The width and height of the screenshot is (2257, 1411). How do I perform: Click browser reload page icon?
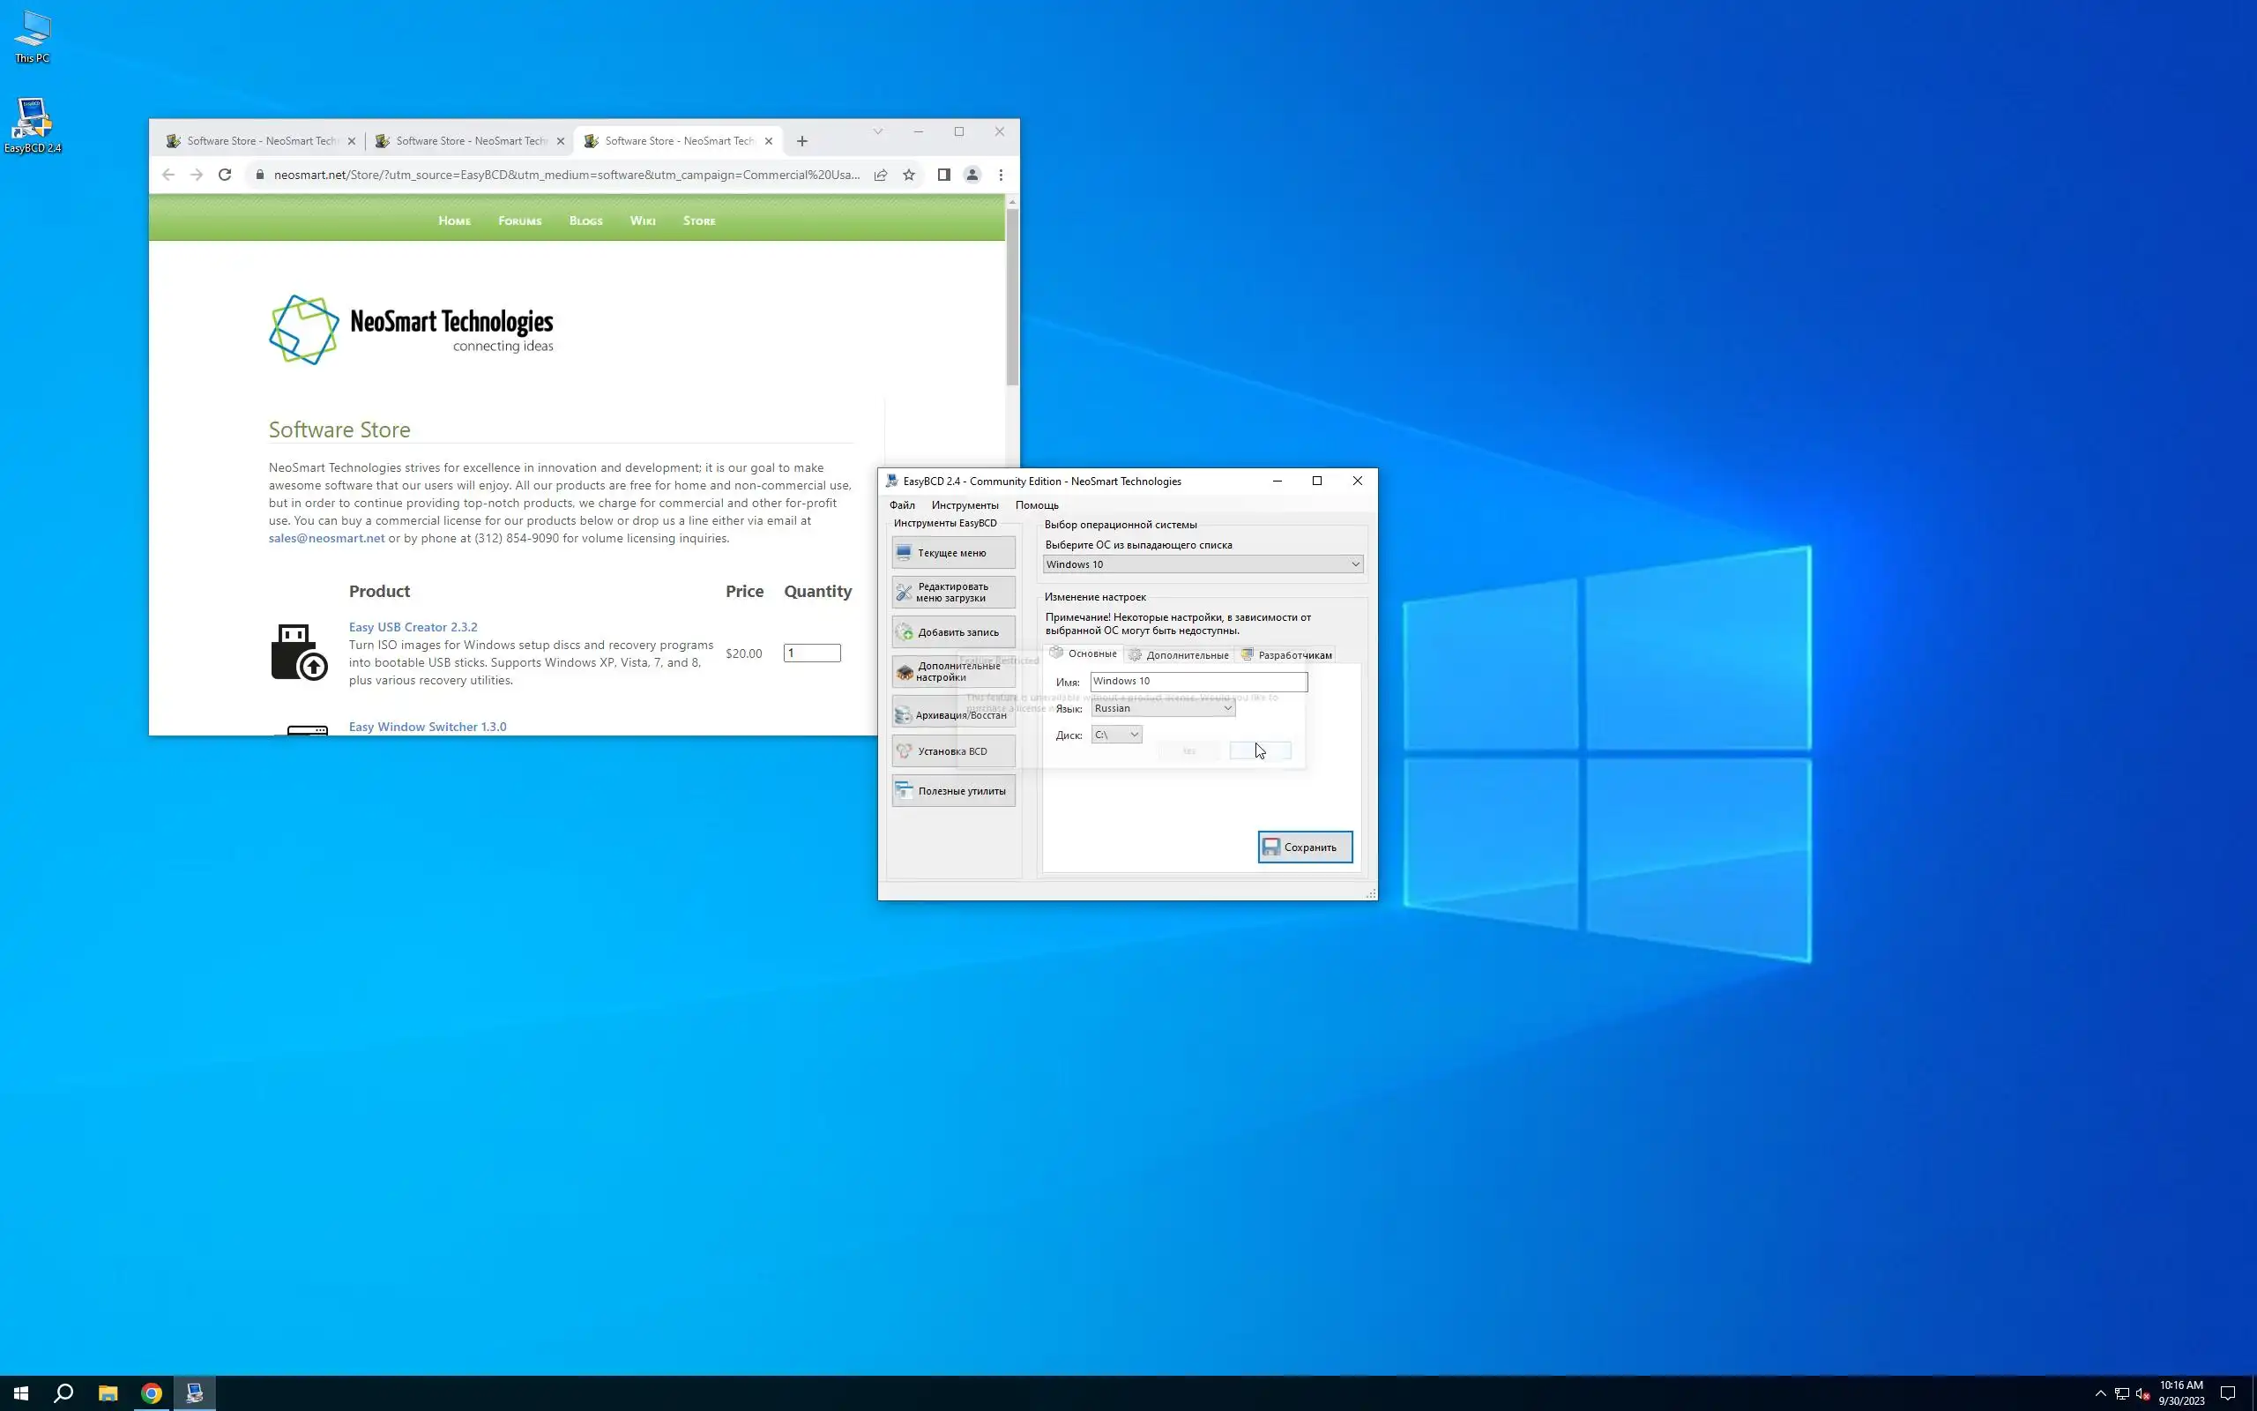pyautogui.click(x=225, y=175)
